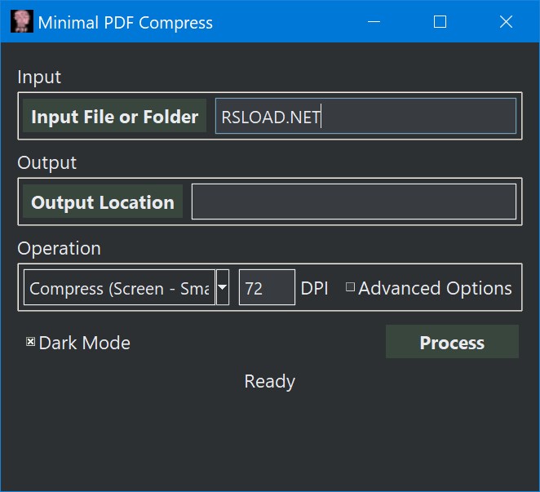Screen dimensions: 540x492
Task: Click the Input File or Folder button
Action: [x=115, y=116]
